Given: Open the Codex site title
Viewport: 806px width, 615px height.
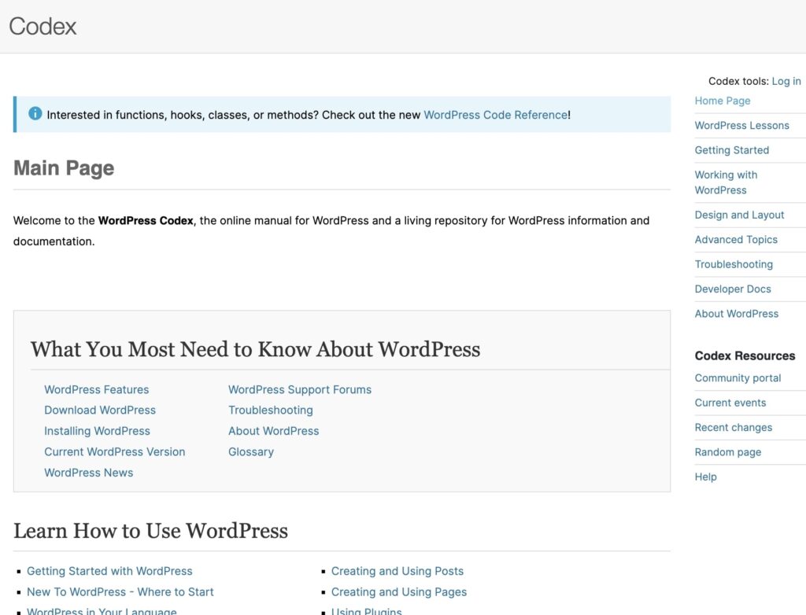Looking at the screenshot, I should pyautogui.click(x=43, y=26).
